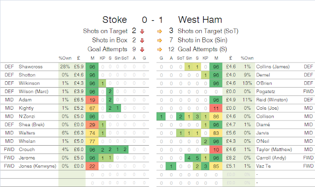The image size is (315, 187).
Task: Select the West Ham team name heading
Action: 200,20
